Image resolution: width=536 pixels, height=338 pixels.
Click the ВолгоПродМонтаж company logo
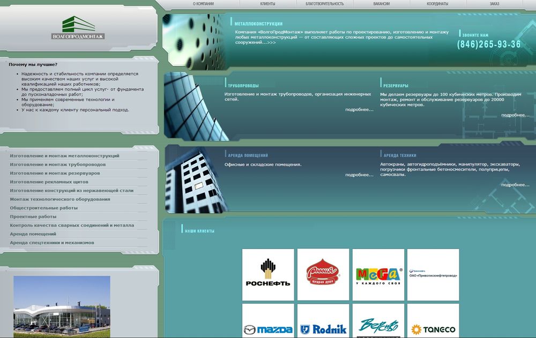click(78, 28)
